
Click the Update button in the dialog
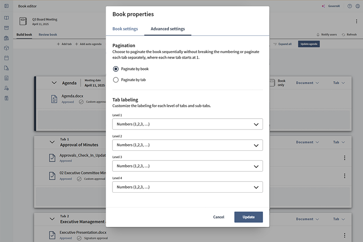(x=248, y=217)
